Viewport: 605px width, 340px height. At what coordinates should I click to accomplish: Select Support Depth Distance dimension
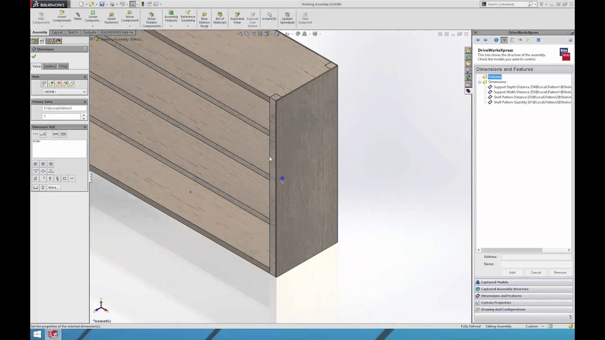click(532, 87)
